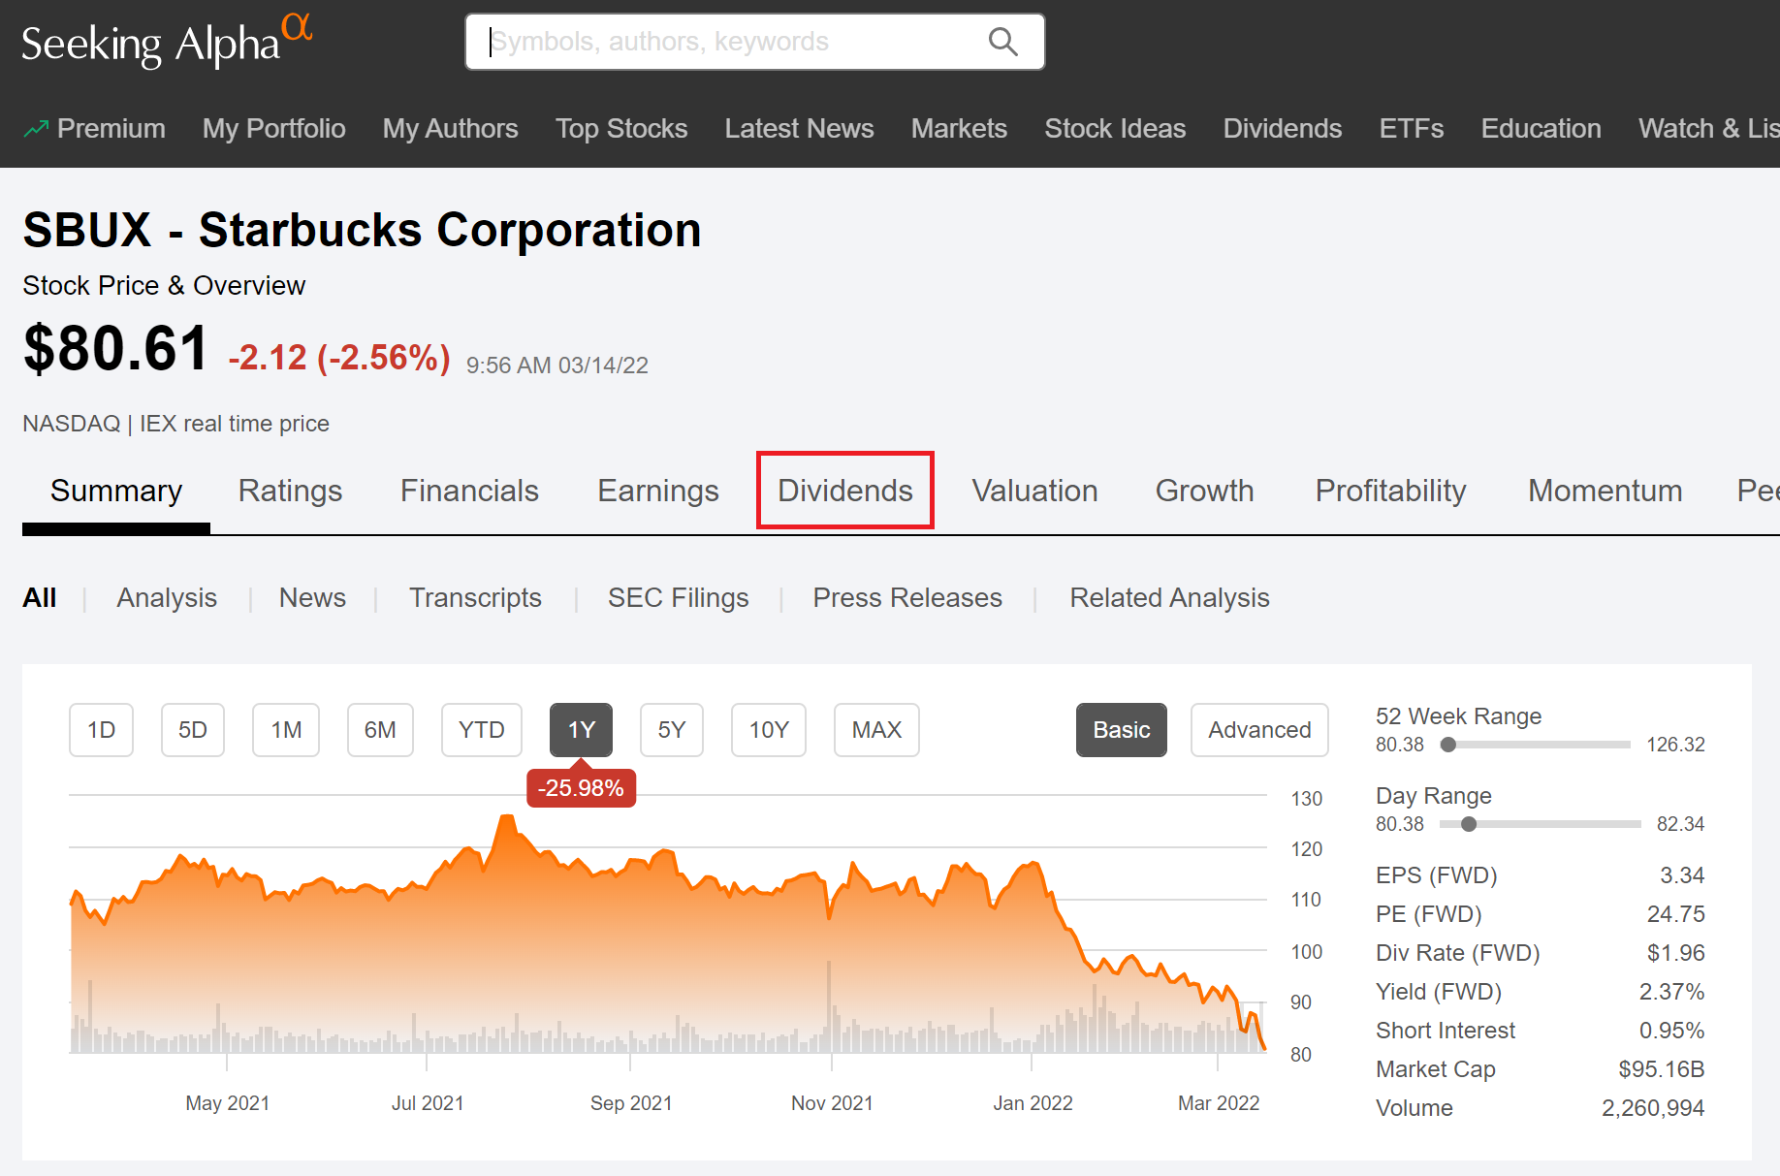Screen dimensions: 1780x1176
Task: Show SEC Filings
Action: tap(678, 597)
